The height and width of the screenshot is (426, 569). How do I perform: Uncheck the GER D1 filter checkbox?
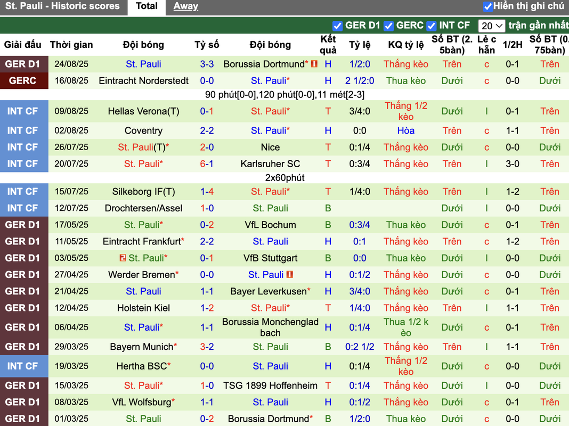coord(337,26)
